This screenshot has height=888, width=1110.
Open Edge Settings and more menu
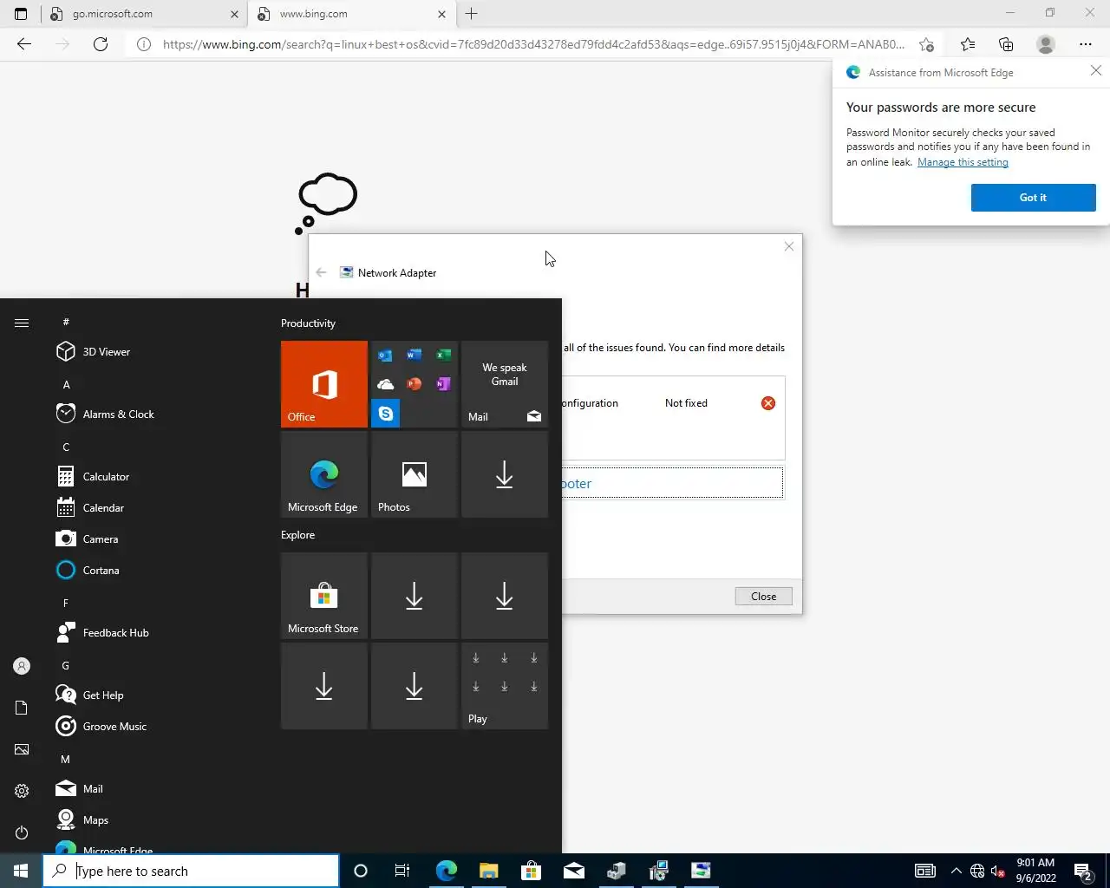tap(1086, 44)
